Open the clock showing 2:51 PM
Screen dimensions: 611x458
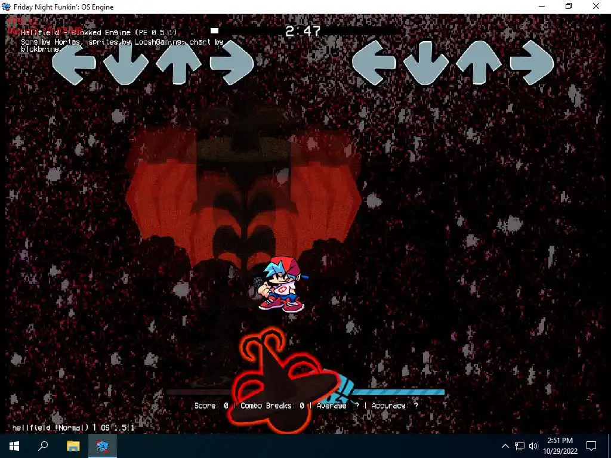pyautogui.click(x=560, y=446)
